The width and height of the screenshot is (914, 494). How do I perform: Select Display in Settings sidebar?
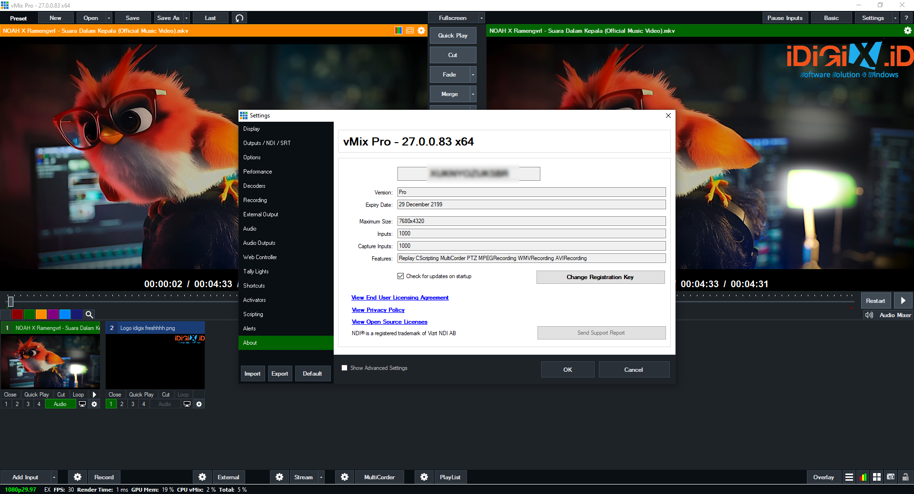[286, 129]
